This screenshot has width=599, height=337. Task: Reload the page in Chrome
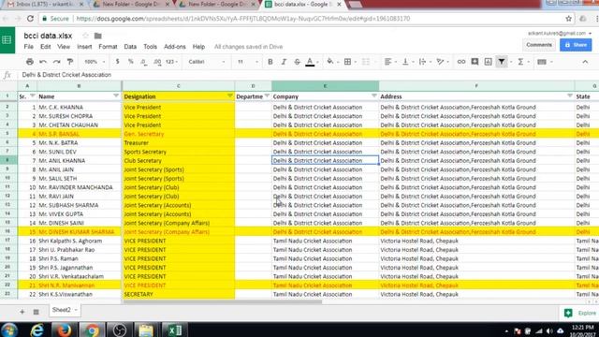click(x=30, y=19)
